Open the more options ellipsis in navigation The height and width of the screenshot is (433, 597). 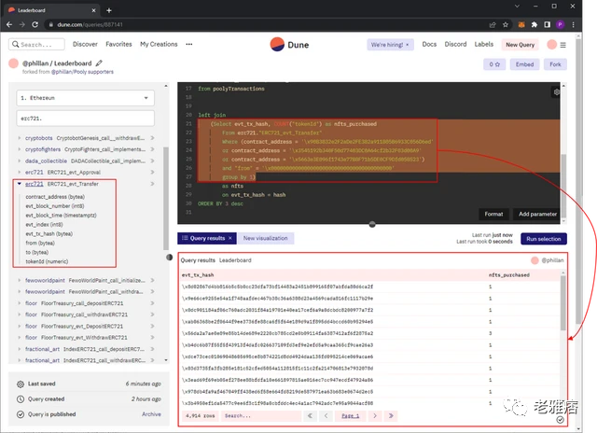[188, 44]
